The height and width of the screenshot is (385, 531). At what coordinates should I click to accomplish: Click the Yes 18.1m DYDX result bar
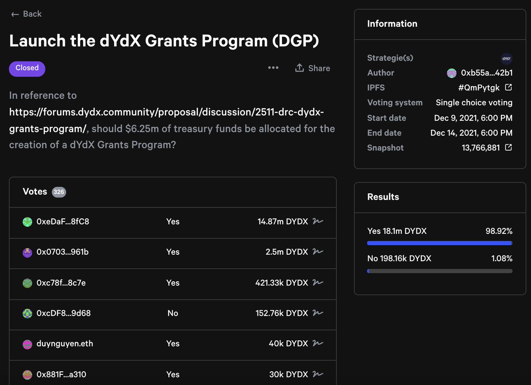click(440, 243)
